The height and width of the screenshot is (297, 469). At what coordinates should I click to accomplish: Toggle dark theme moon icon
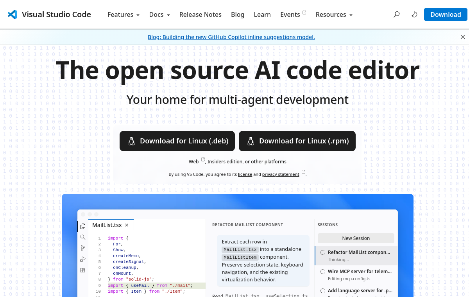pyautogui.click(x=414, y=14)
